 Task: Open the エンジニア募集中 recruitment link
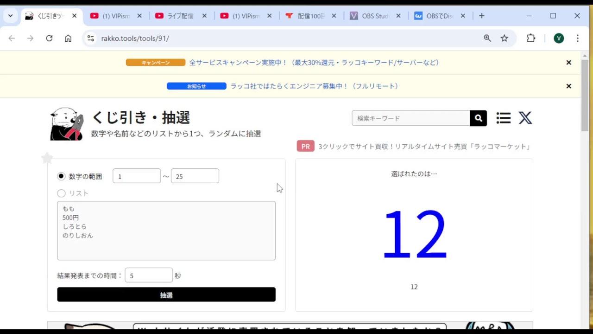pos(314,86)
